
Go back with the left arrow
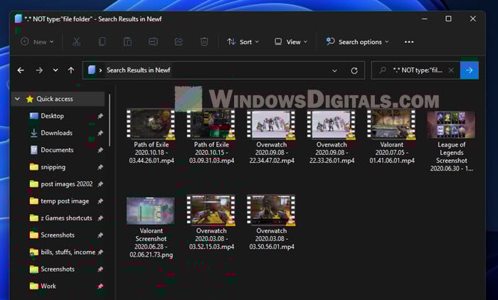click(21, 70)
